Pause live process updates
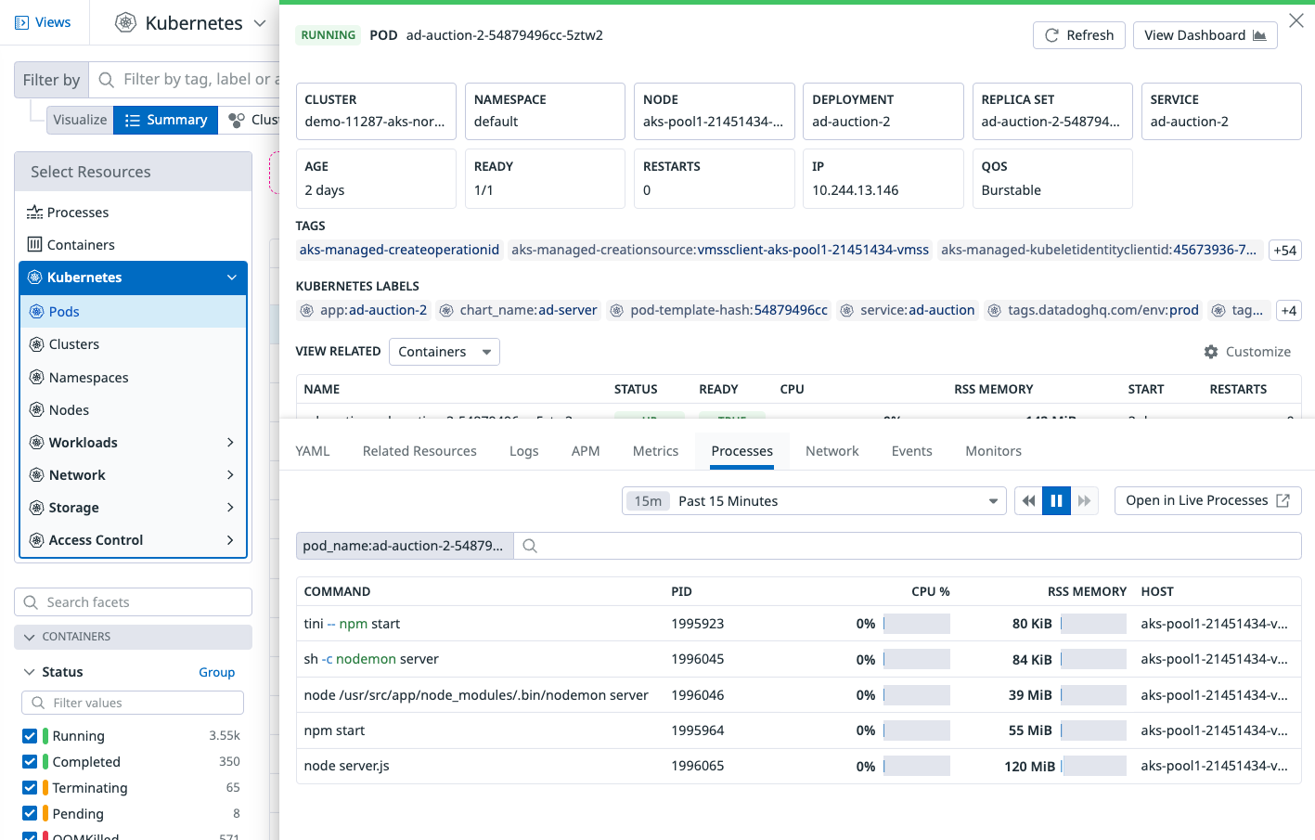The width and height of the screenshot is (1315, 840). [x=1056, y=501]
